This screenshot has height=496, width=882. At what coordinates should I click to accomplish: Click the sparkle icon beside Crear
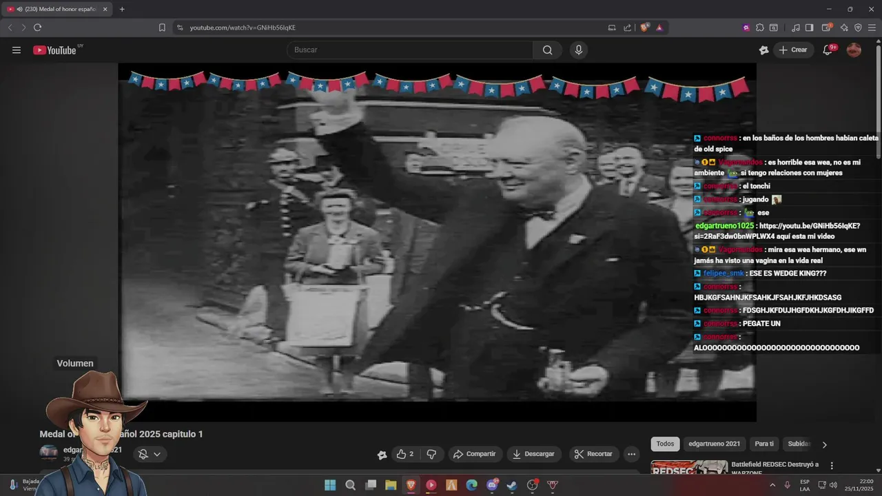coord(763,50)
